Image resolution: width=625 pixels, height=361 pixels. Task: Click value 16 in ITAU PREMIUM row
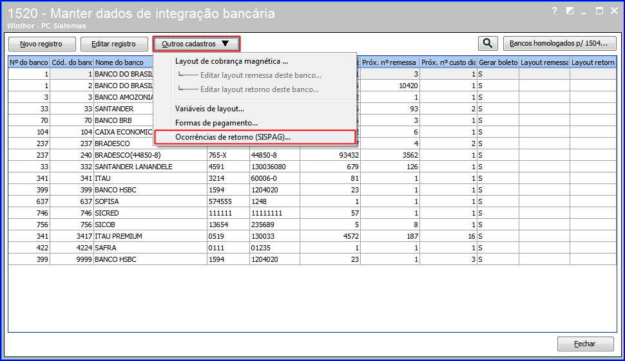[448, 236]
